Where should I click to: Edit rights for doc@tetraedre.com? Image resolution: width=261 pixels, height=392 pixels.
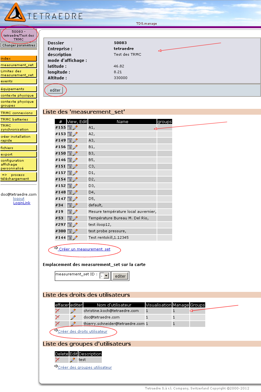[73, 317]
